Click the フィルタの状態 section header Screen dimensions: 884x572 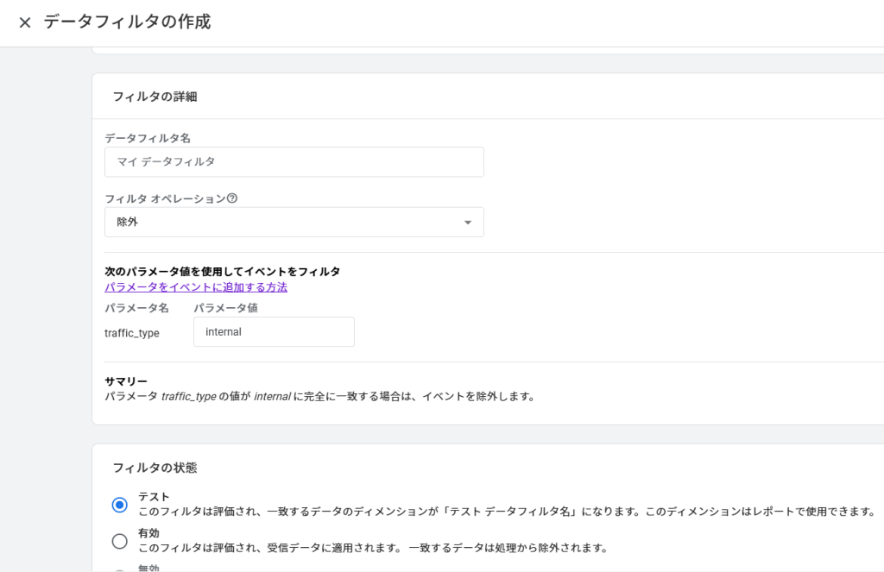click(x=155, y=468)
